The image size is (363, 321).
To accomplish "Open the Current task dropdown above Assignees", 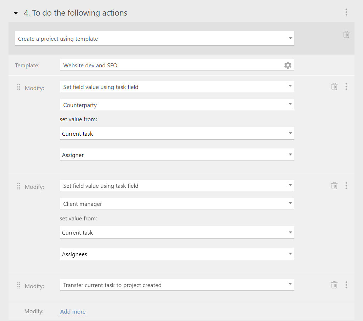I will pyautogui.click(x=177, y=232).
